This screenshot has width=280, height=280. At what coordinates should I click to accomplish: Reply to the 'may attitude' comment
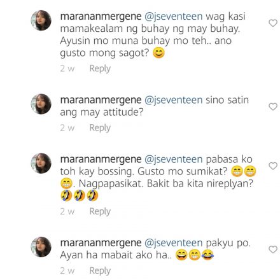pos(100,128)
